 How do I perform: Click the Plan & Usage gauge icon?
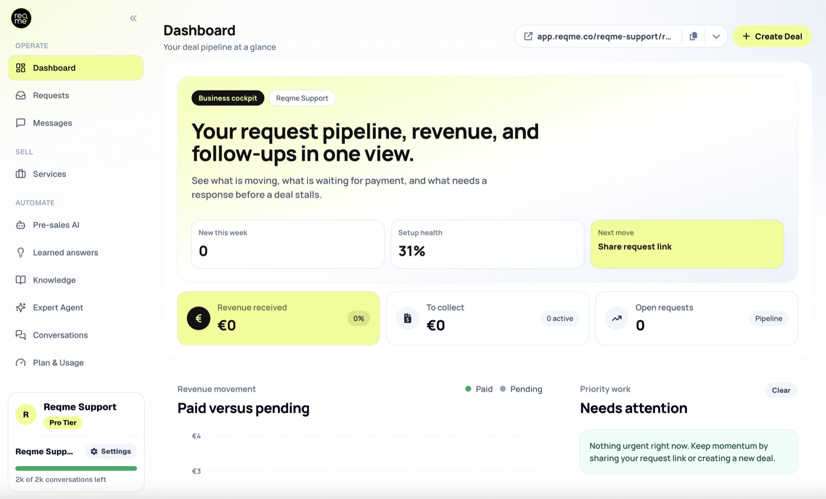click(21, 362)
